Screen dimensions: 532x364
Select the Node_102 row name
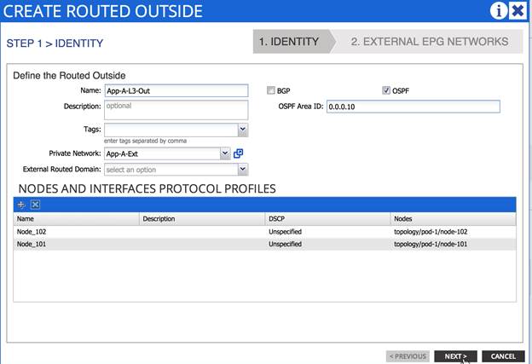[x=32, y=232]
